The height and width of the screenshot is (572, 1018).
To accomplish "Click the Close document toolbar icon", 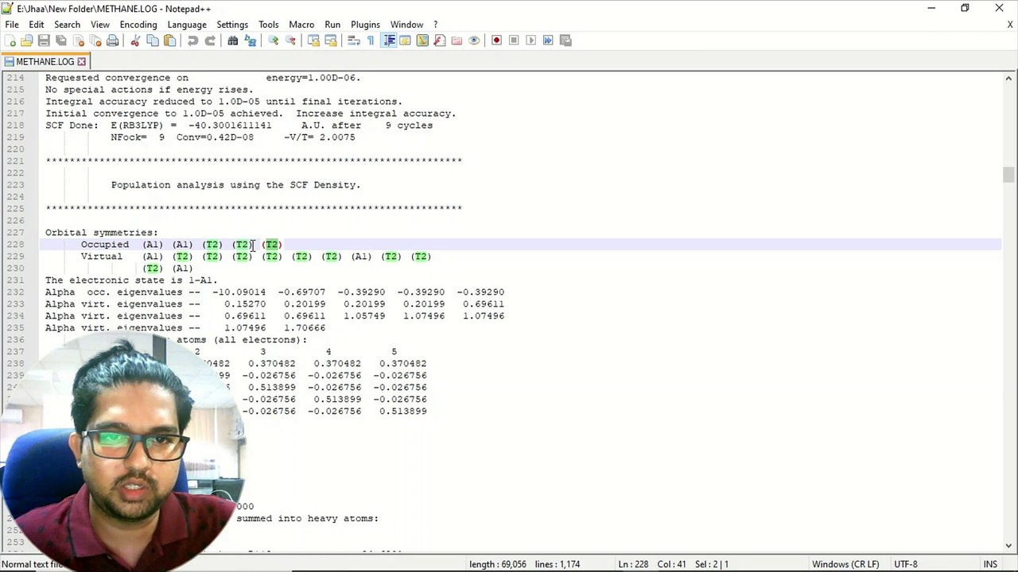I will pos(78,41).
